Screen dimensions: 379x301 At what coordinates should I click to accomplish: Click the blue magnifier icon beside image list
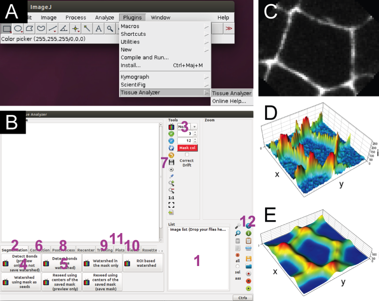[x=238, y=233]
